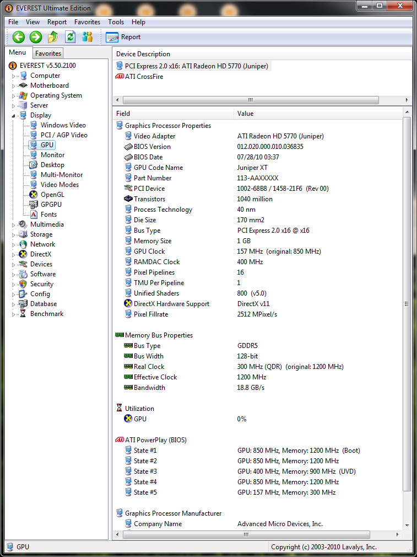This screenshot has height=557, width=417.
Task: Select the Fonts icon in the tree
Action: tap(34, 215)
